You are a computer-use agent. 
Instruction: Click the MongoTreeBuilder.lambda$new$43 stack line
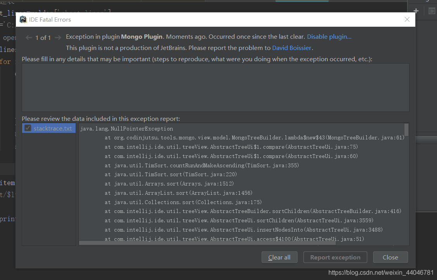pyautogui.click(x=254, y=137)
